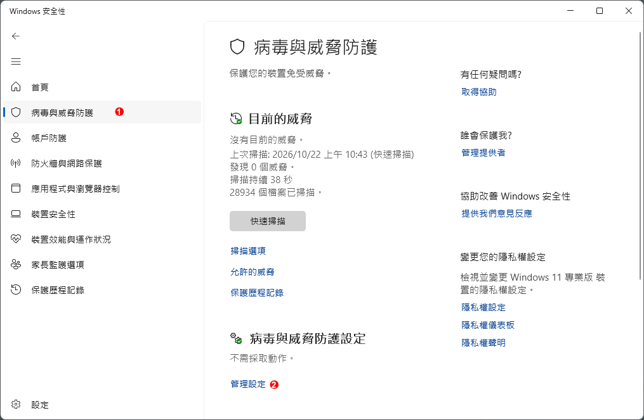The image size is (644, 420).
Task: Click the shield icon beside the page title
Action: click(237, 47)
